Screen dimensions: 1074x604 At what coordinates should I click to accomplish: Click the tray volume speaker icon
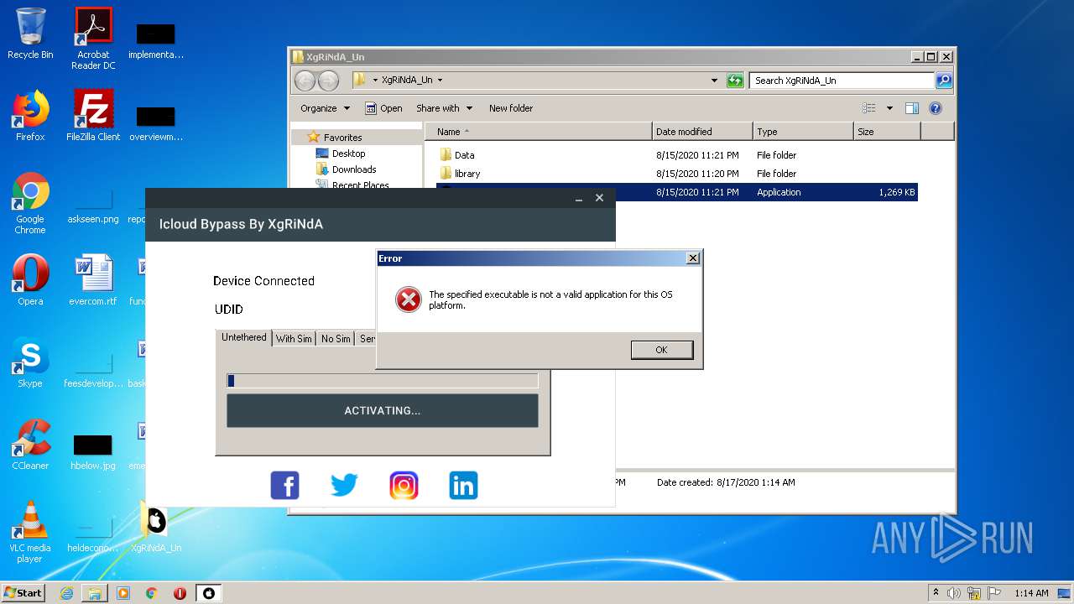954,593
